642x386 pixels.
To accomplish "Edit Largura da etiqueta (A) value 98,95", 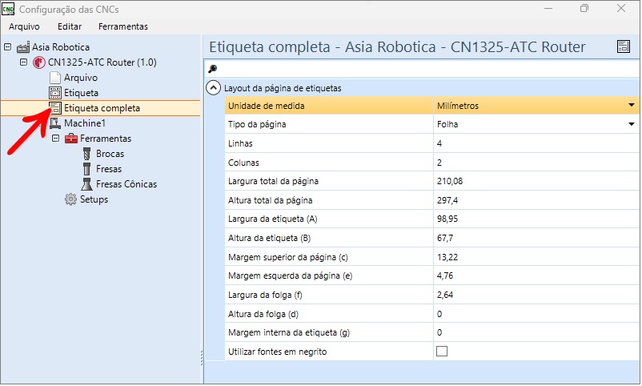I will [536, 219].
